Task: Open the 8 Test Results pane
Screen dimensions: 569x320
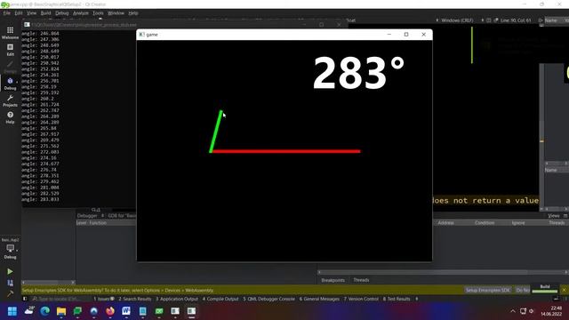Action: (x=397, y=299)
